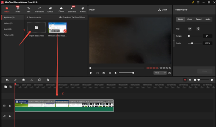
Task: Click the Speed gauge icon
Action: point(40,80)
